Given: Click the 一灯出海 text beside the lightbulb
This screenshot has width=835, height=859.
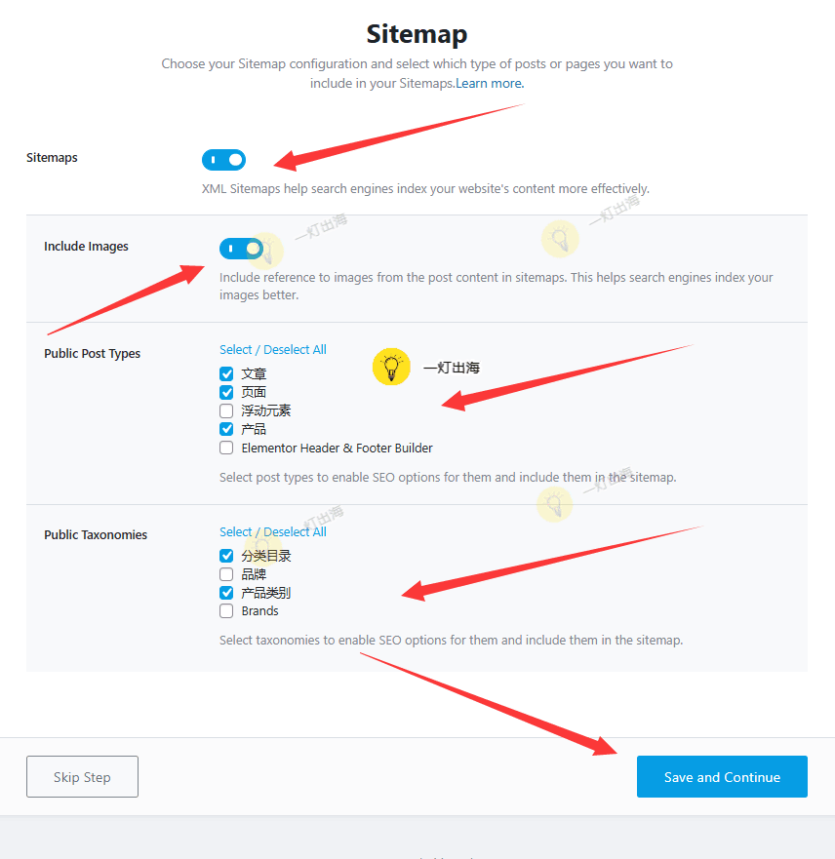Looking at the screenshot, I should tap(452, 369).
